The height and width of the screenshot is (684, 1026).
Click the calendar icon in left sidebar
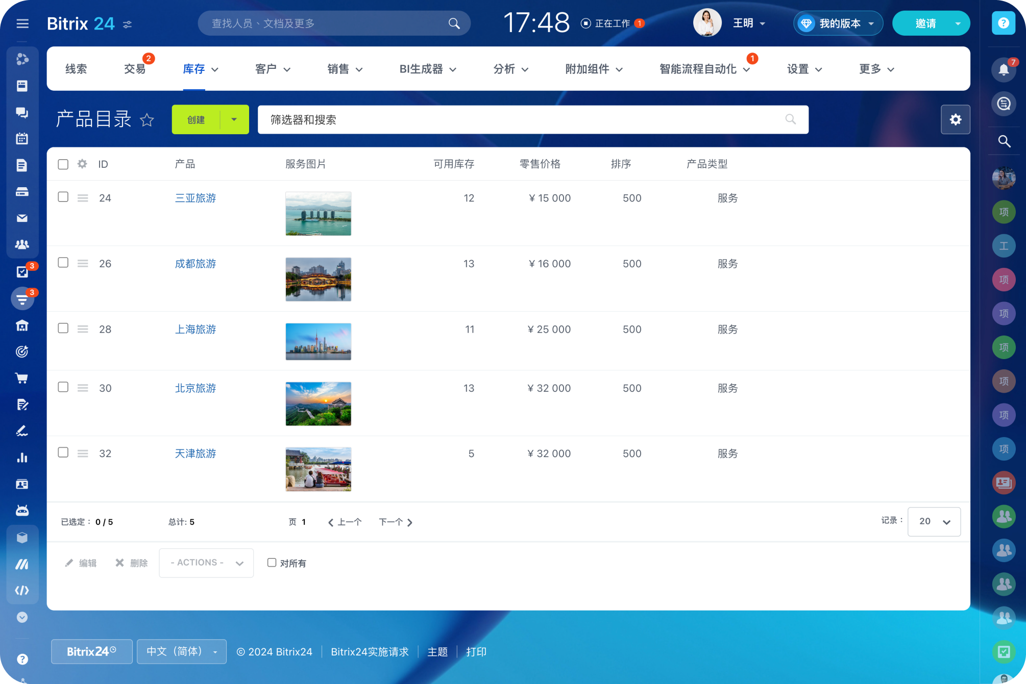(22, 139)
